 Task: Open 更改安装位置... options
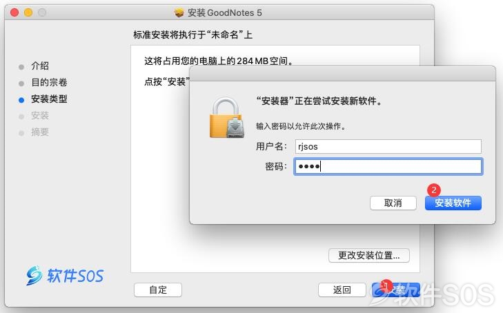tap(369, 255)
